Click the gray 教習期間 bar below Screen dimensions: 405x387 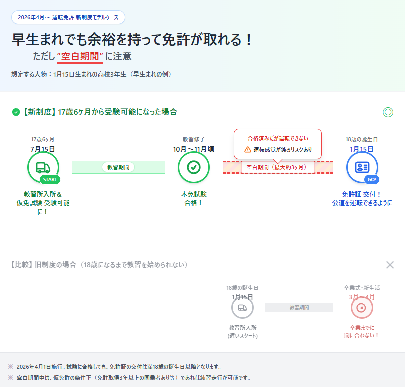point(299,308)
